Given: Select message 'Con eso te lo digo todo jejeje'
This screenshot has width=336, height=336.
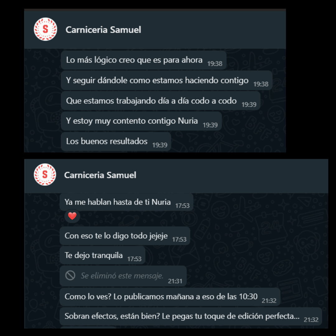Looking at the screenshot, I should click(x=125, y=236).
